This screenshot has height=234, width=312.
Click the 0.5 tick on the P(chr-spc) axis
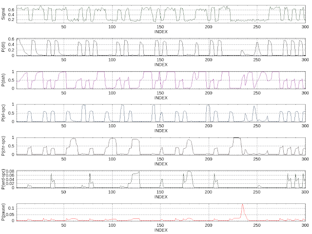coord(12,146)
